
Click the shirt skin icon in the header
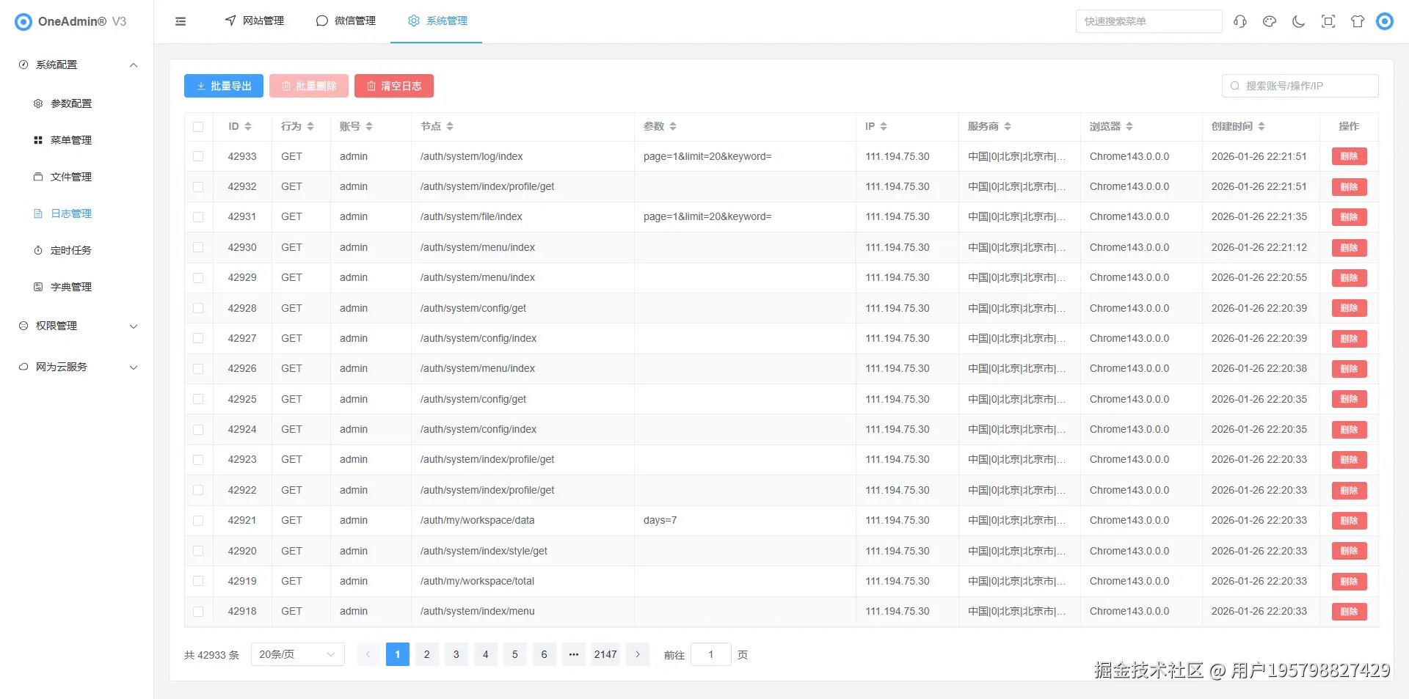click(1358, 21)
